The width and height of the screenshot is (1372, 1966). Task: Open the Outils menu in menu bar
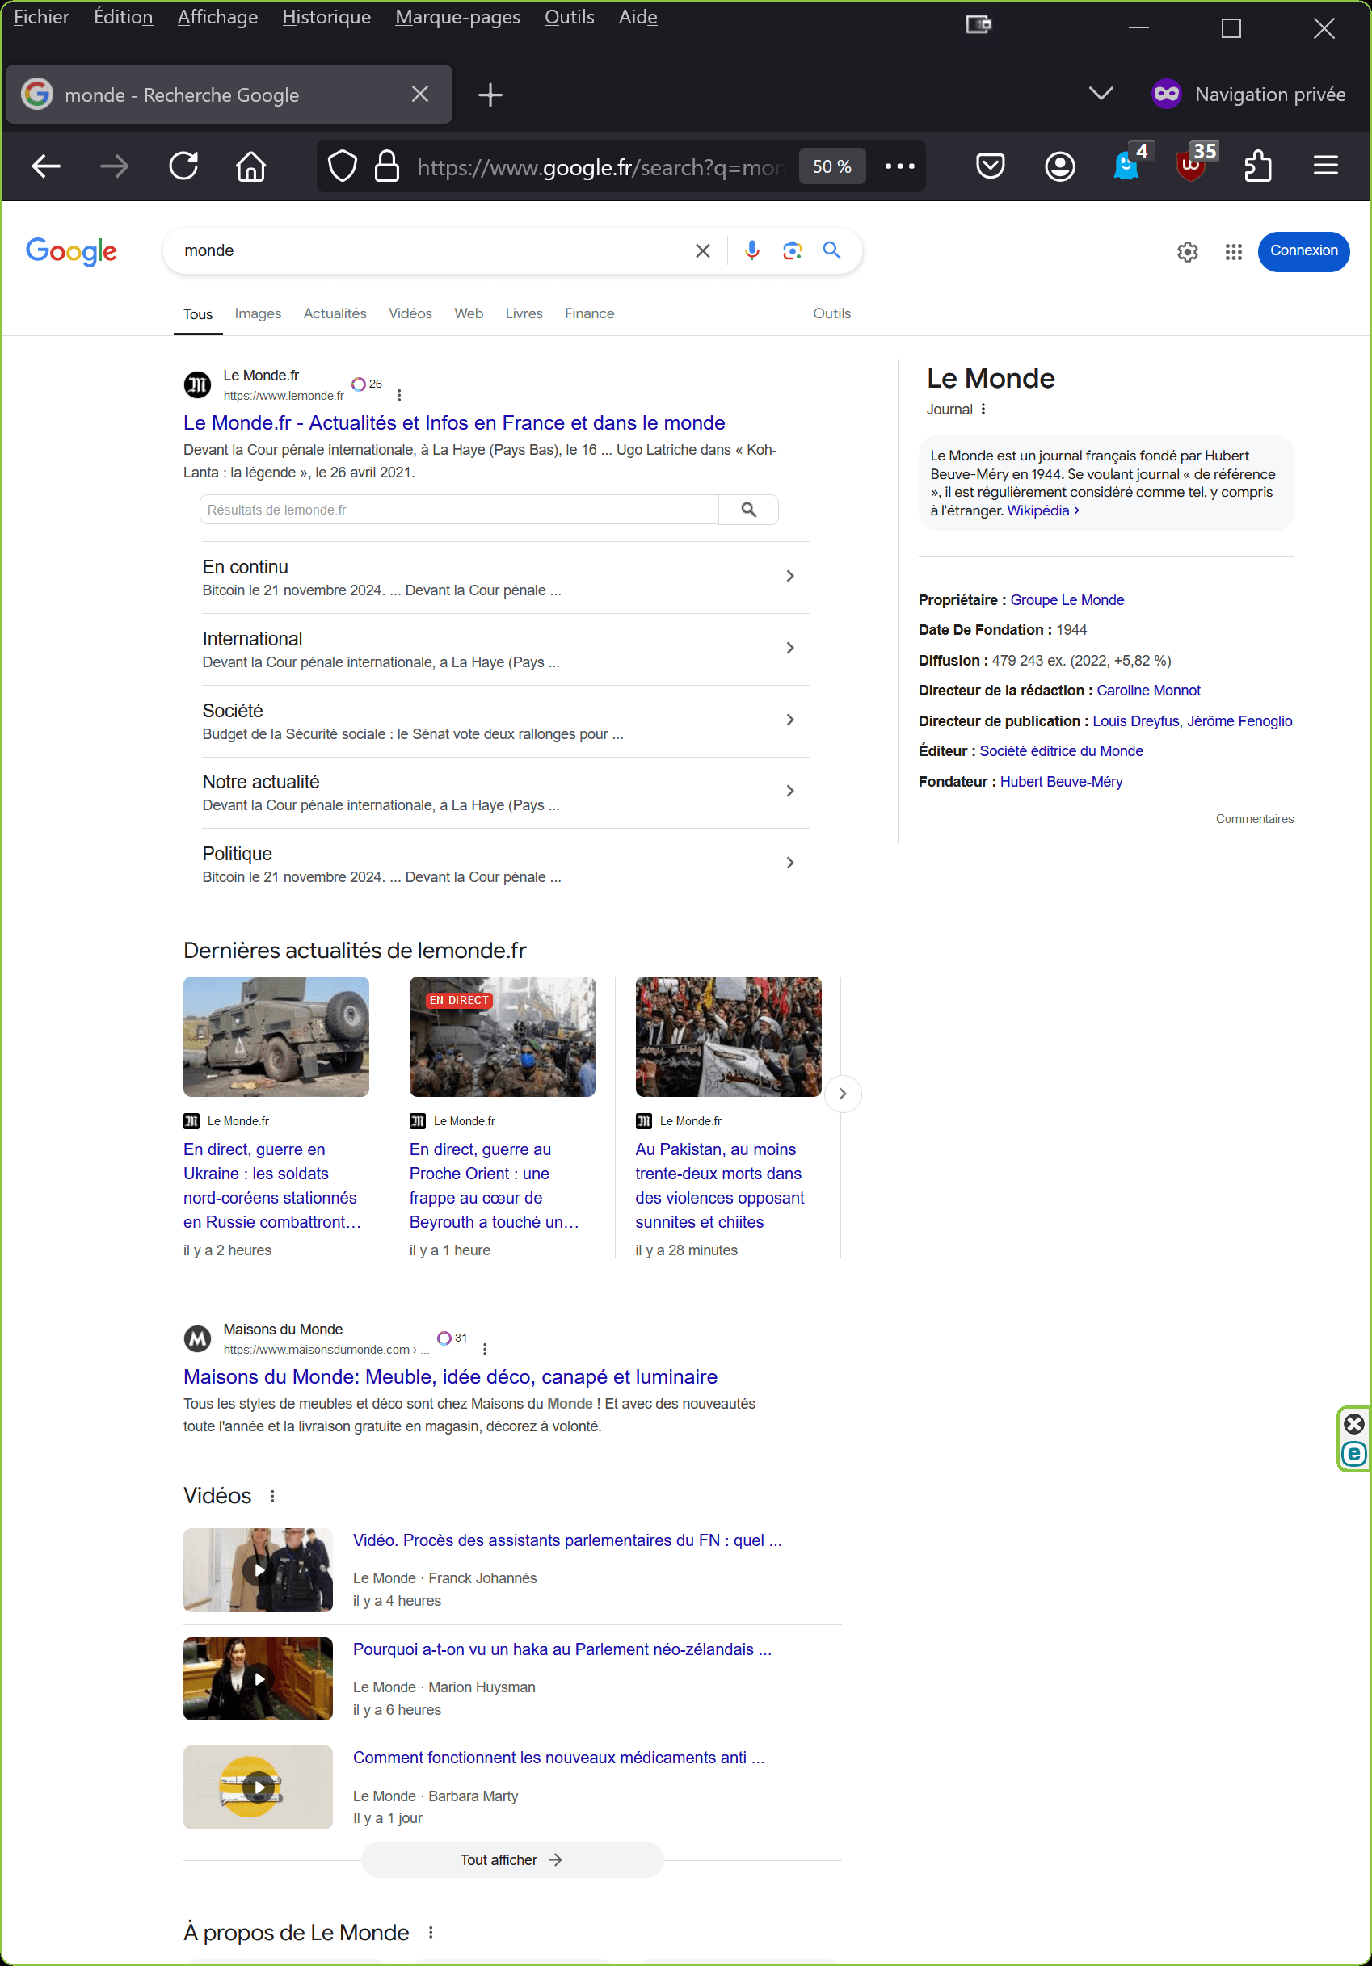tap(569, 17)
